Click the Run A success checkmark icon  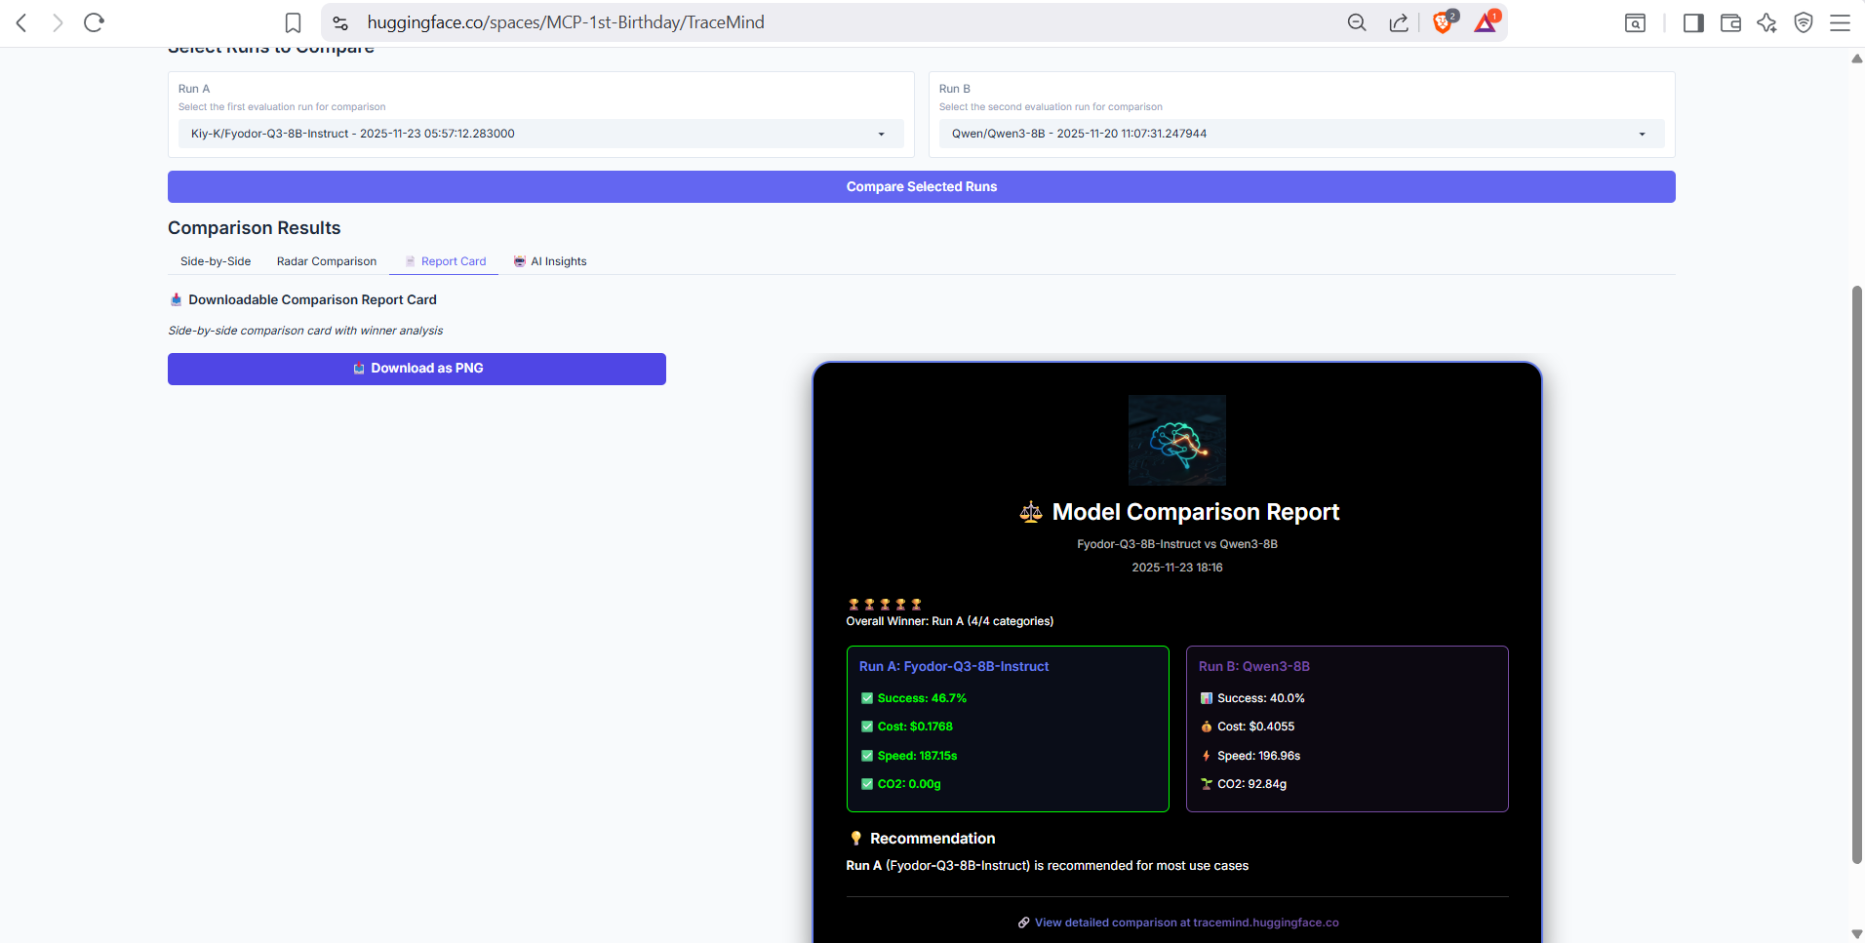pyautogui.click(x=867, y=698)
